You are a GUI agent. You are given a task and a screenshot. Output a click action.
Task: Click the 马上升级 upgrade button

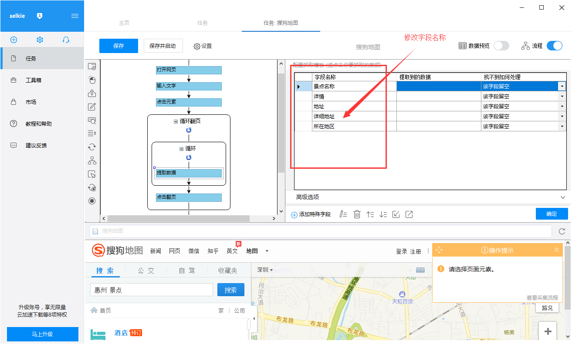tap(42, 334)
